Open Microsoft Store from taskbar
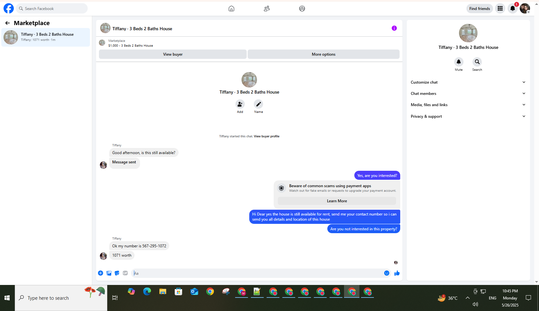This screenshot has height=311, width=539. [x=179, y=292]
